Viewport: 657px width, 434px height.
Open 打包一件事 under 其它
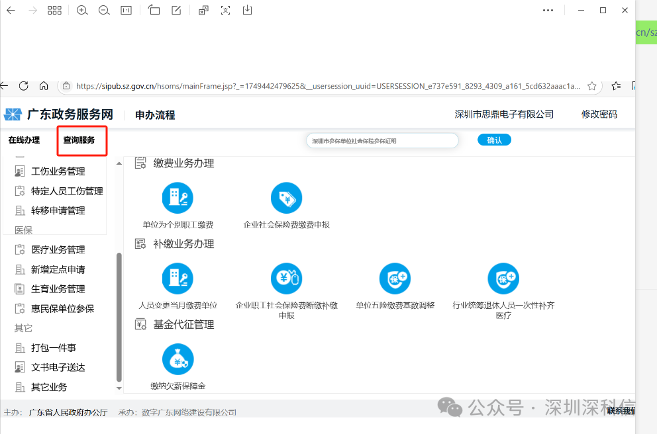tap(50, 347)
